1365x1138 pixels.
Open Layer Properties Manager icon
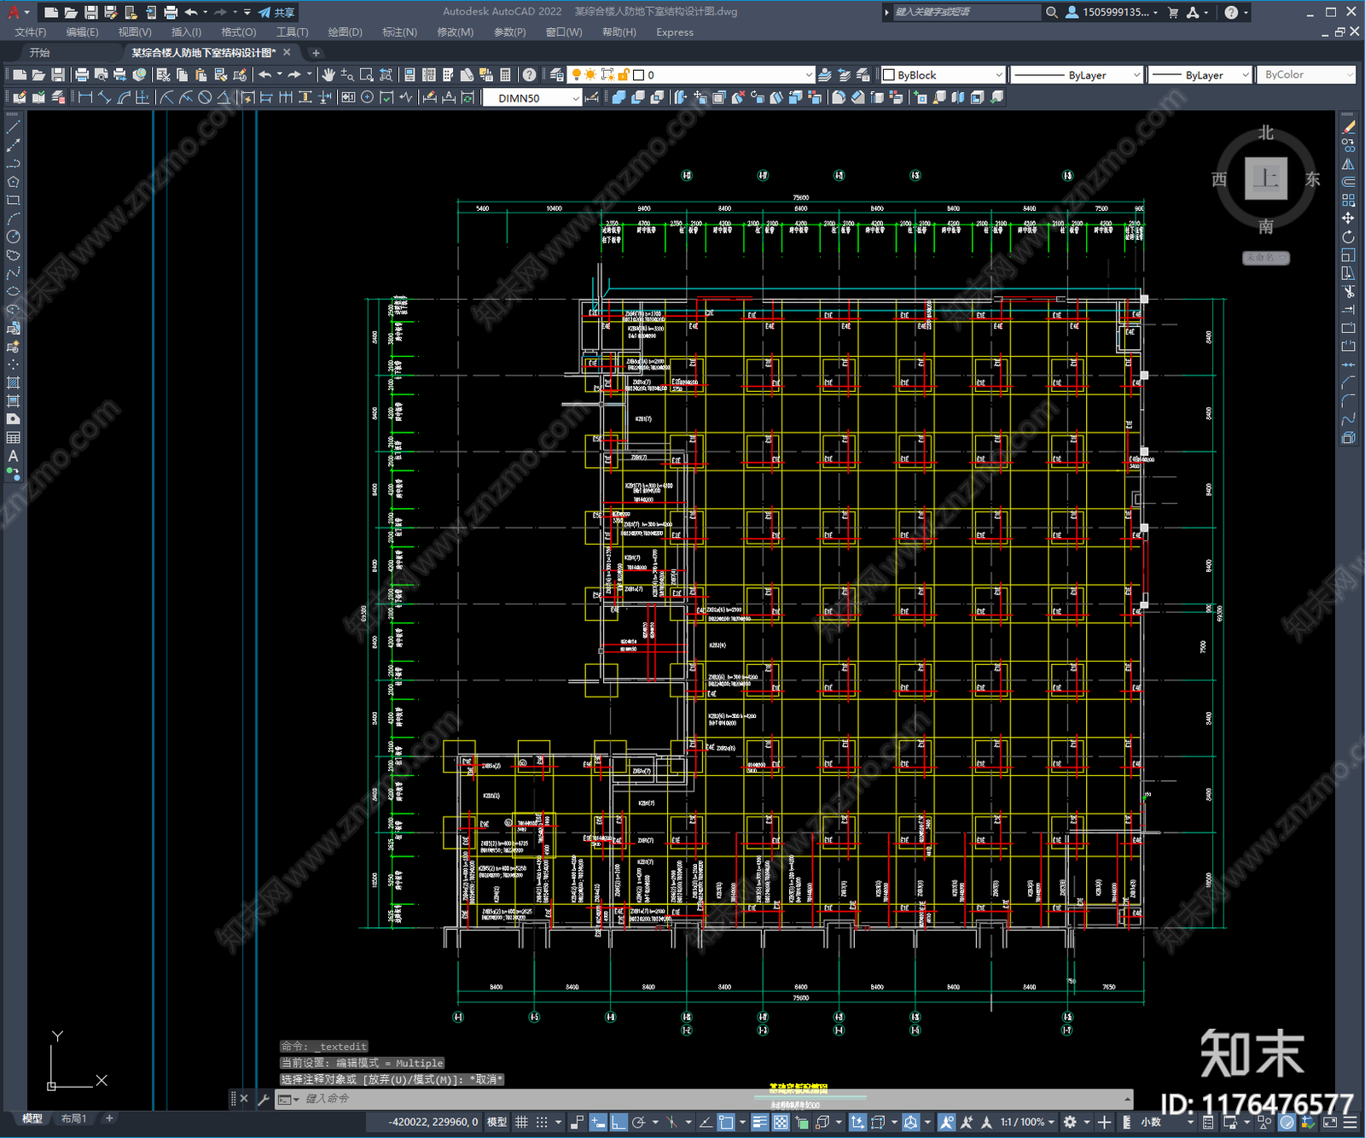coord(556,75)
